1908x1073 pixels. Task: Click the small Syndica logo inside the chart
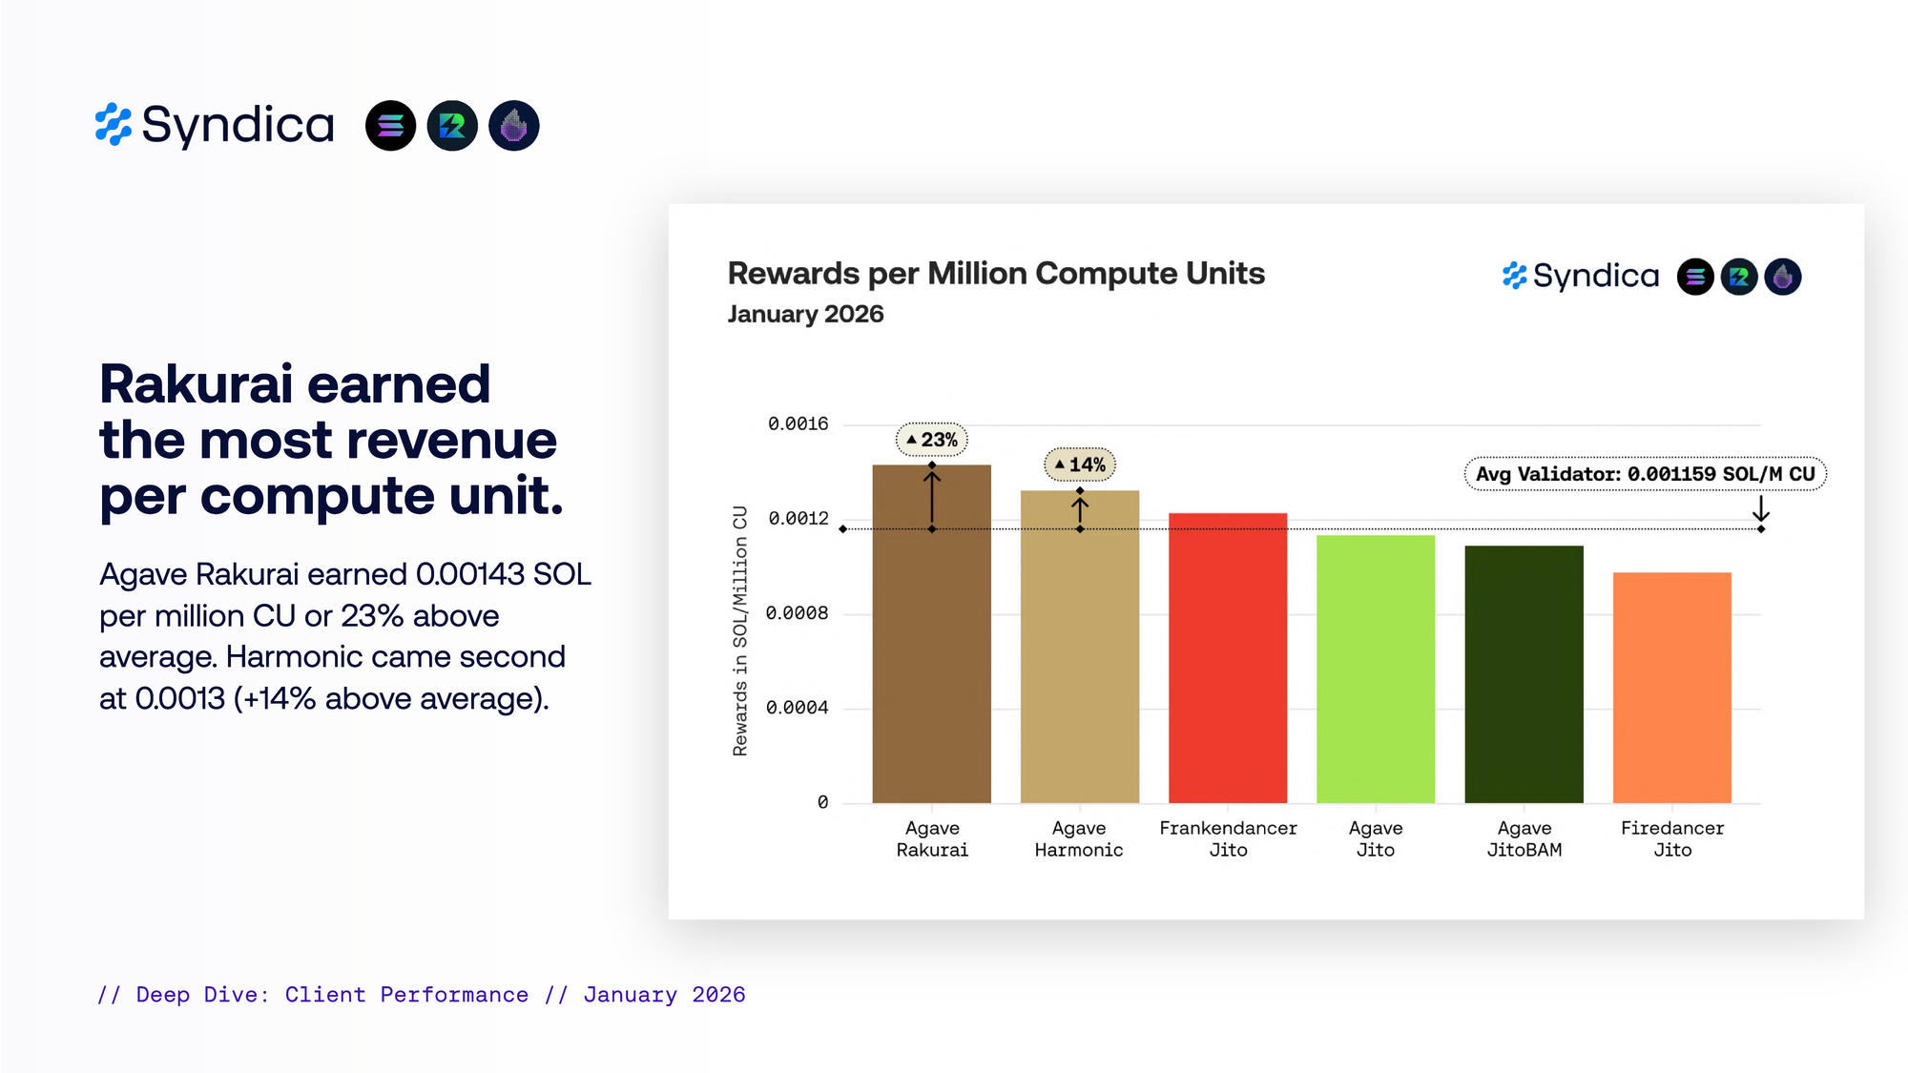coord(1581,277)
